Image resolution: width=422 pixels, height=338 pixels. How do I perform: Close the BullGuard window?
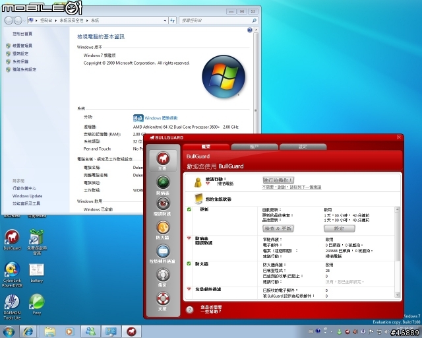[399, 137]
